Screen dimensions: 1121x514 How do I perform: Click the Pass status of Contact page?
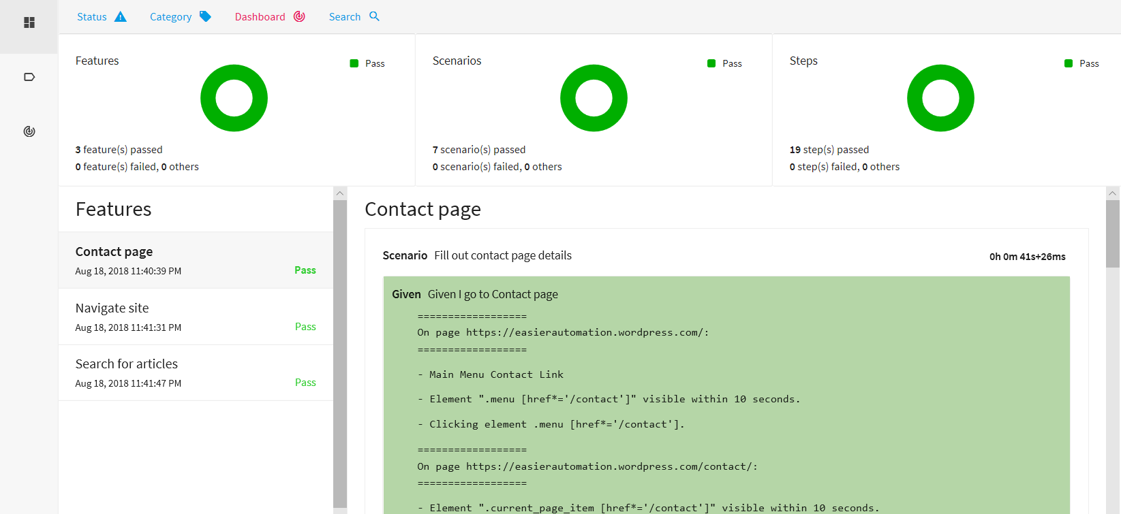point(305,270)
